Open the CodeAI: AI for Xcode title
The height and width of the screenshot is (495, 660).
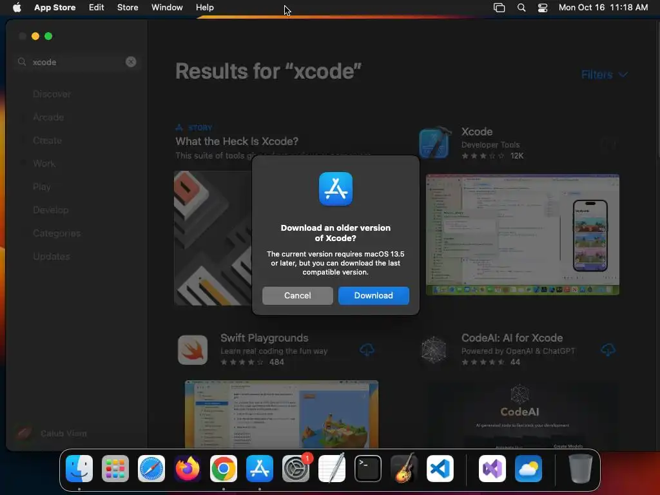coord(512,338)
